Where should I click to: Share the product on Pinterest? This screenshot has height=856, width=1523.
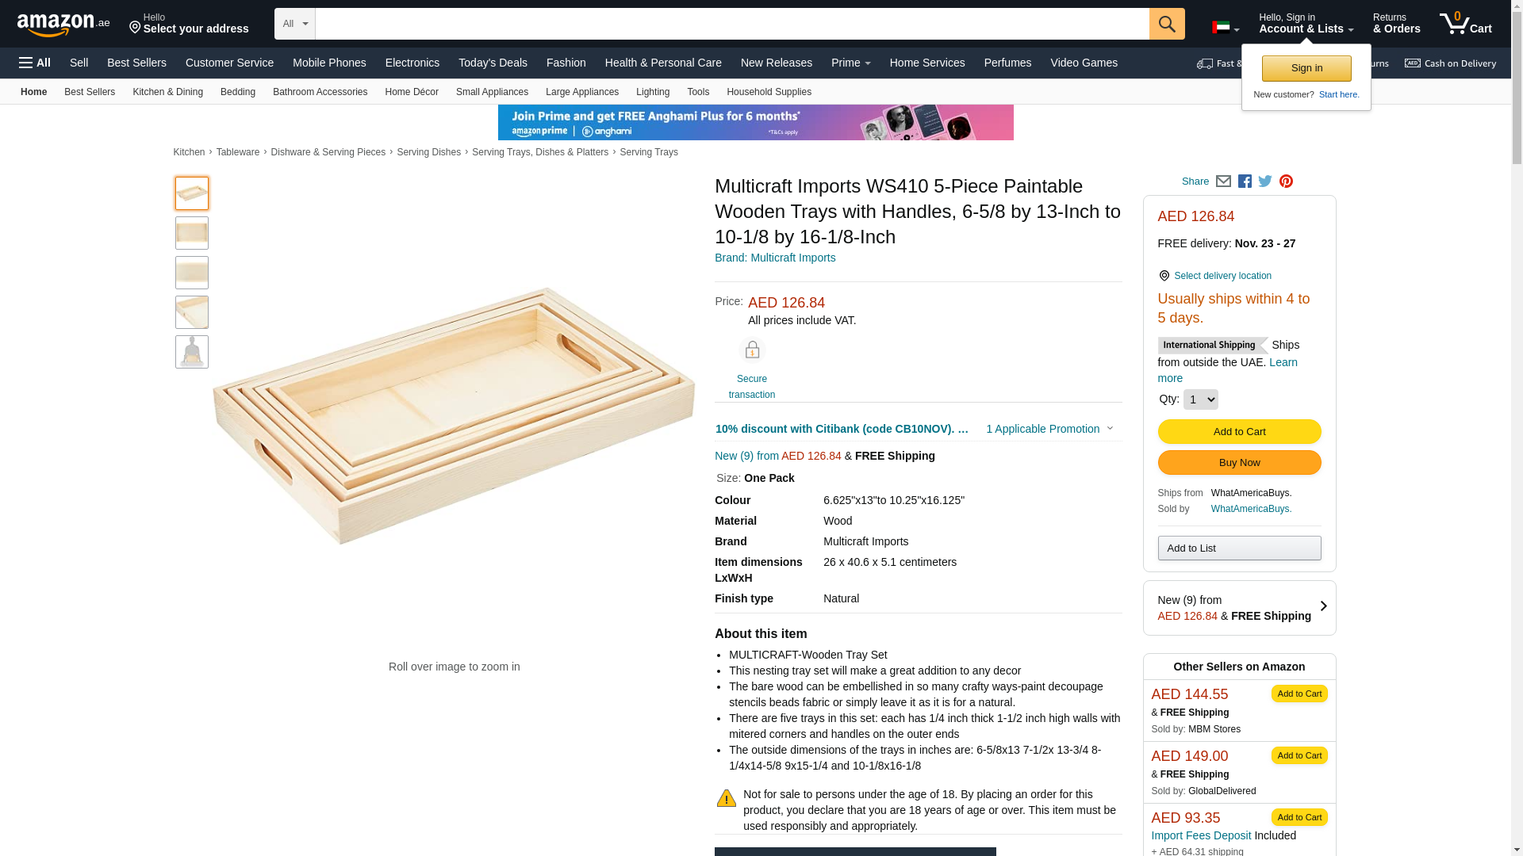click(1286, 182)
